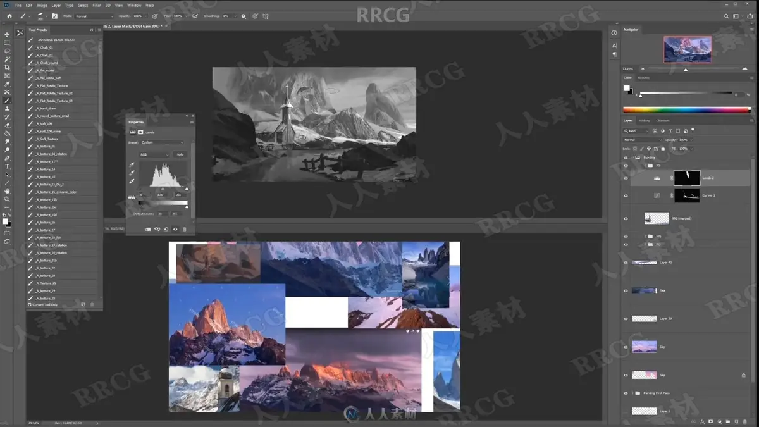
Task: Hide the Levels 2 layer
Action: tap(626, 178)
